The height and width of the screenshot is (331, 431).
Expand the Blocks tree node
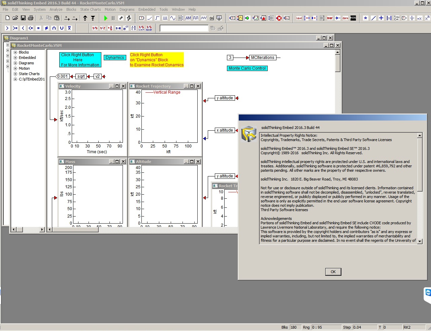(15, 52)
